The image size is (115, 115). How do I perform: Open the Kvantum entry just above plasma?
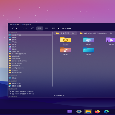click(30, 63)
